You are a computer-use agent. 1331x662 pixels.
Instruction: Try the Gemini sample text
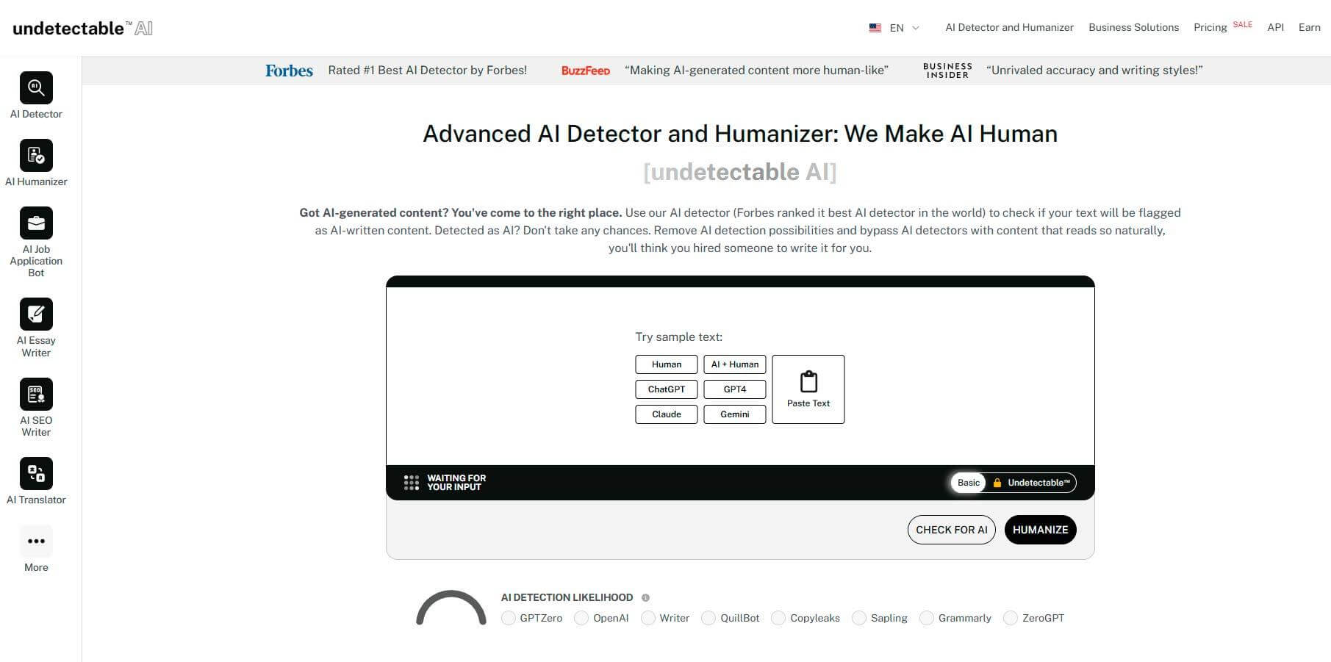[x=735, y=414]
